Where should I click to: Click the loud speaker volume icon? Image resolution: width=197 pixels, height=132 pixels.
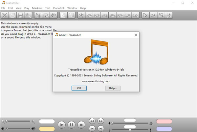pyautogui.click(x=33, y=128)
